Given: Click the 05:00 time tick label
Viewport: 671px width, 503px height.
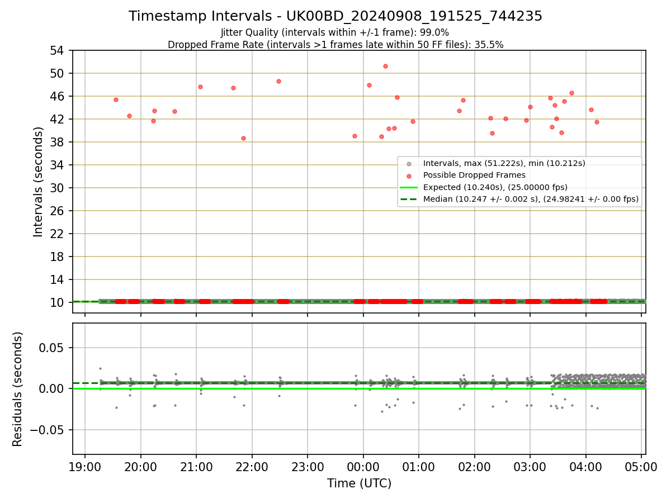Looking at the screenshot, I should [x=641, y=467].
